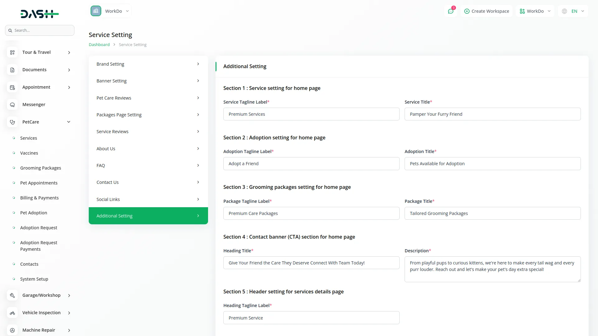The image size is (598, 336).
Task: Click the Messenger chat icon in sidebar
Action: (12, 105)
